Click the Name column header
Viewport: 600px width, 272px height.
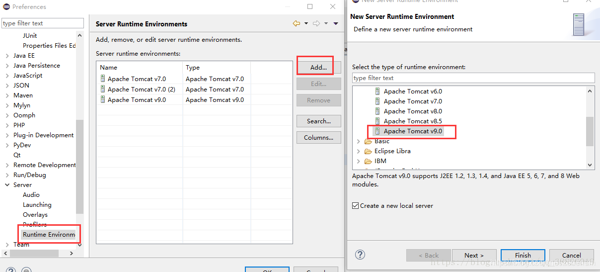(x=140, y=67)
